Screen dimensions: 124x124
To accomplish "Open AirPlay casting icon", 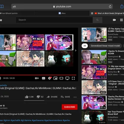I will coord(67,78).
